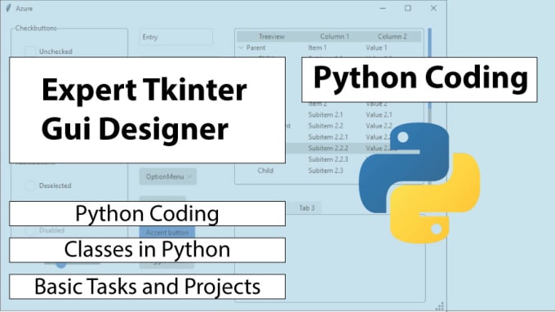Click the highlighted 'Subitem 2.2.2' cell

point(328,148)
